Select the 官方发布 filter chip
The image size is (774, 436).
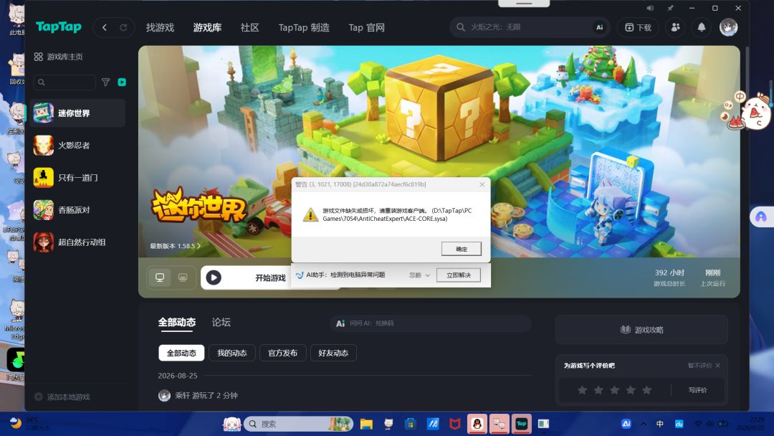(x=283, y=353)
